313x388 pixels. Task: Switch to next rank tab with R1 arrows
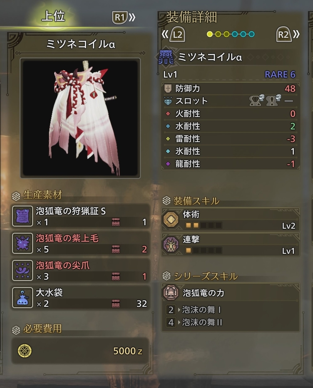[124, 17]
